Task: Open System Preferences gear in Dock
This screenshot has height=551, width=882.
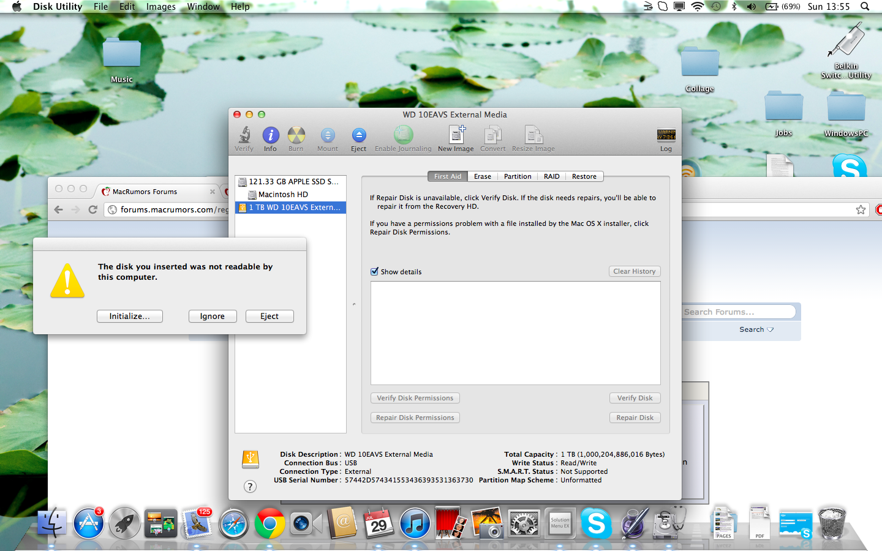Action: (x=524, y=524)
